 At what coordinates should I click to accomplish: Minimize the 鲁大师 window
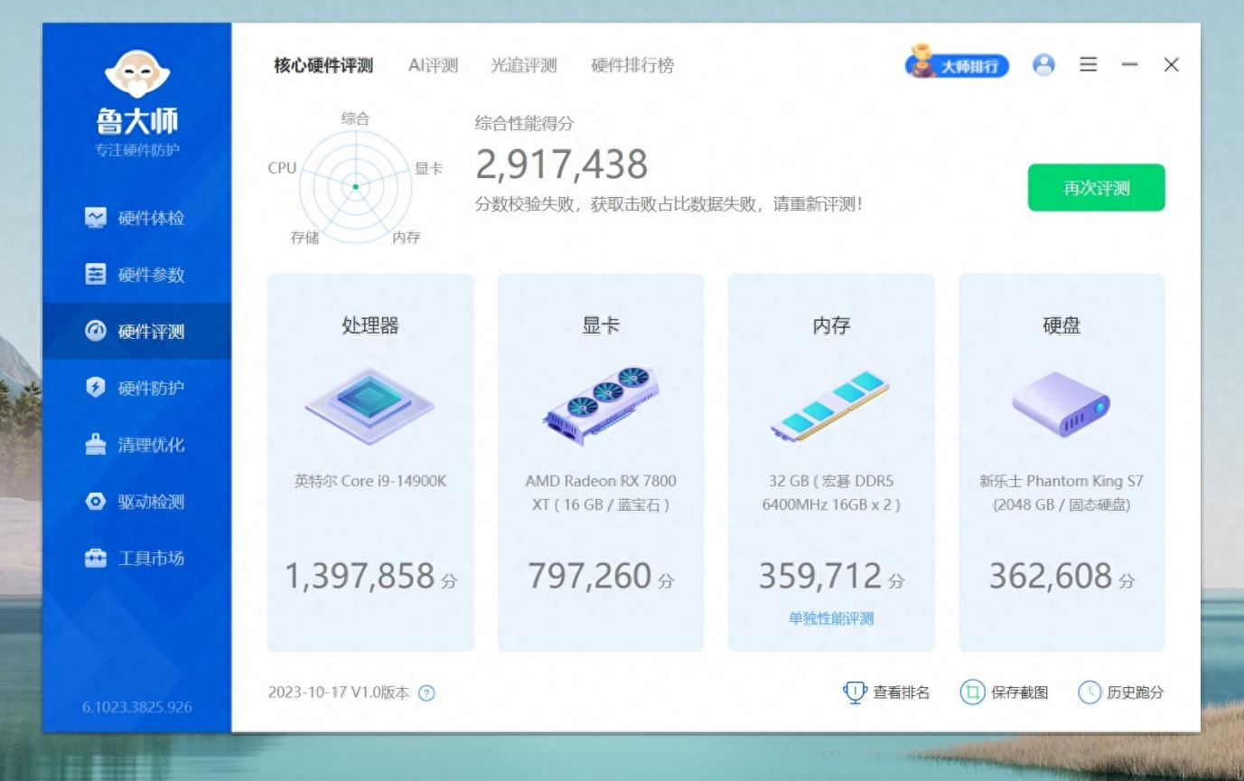[1129, 65]
